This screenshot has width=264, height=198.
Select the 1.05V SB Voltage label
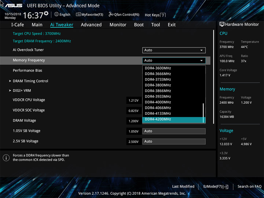point(26,131)
